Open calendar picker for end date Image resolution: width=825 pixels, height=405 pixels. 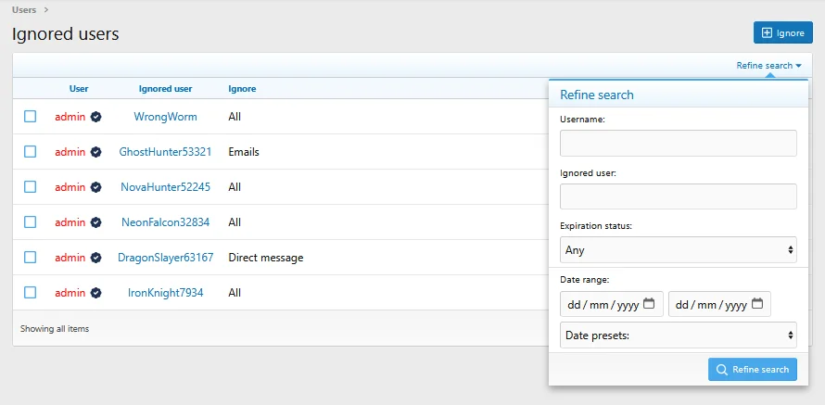pos(757,303)
